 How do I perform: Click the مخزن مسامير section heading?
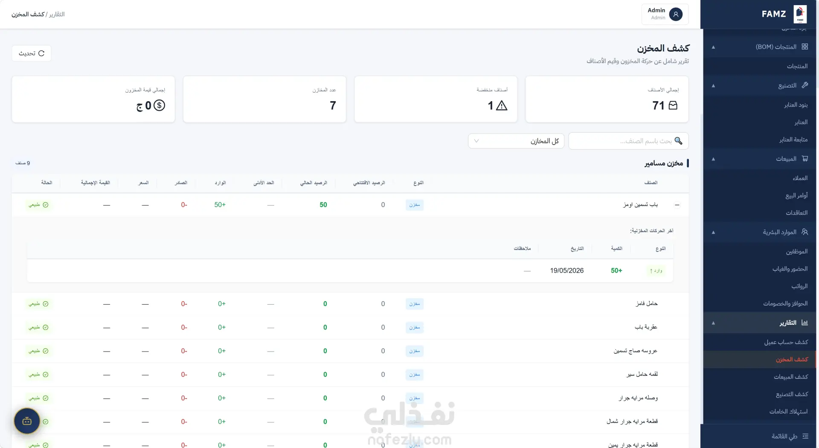pos(664,163)
